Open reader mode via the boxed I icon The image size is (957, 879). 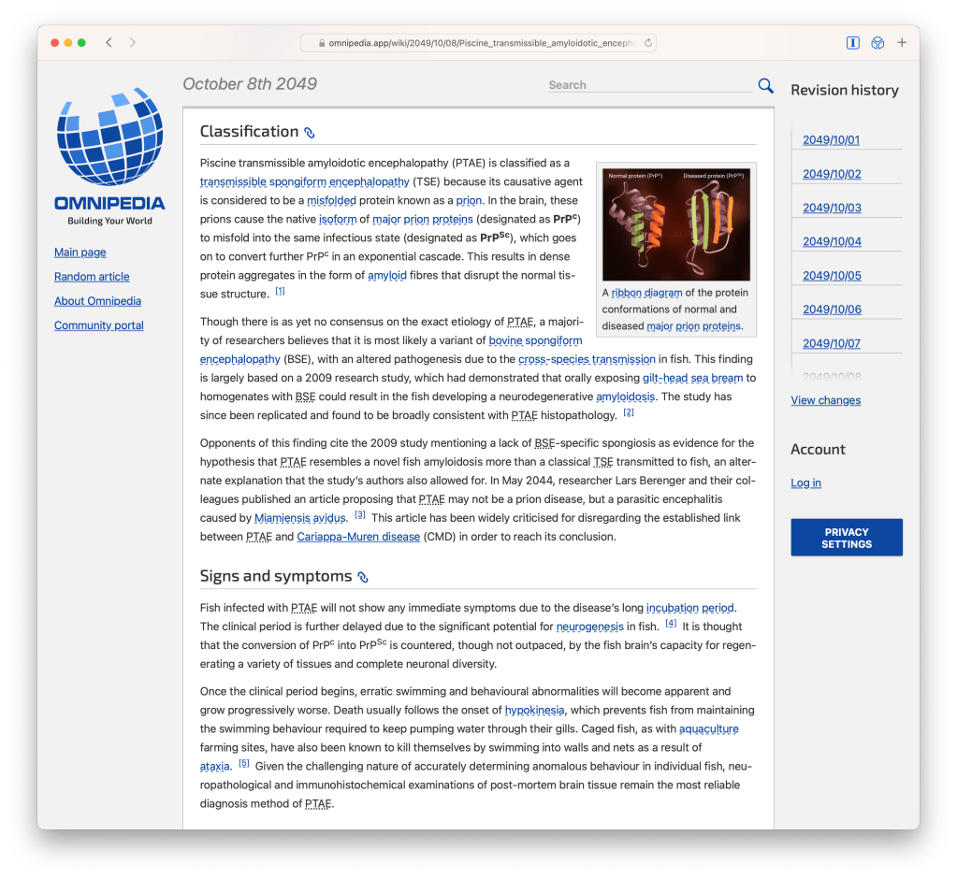852,42
